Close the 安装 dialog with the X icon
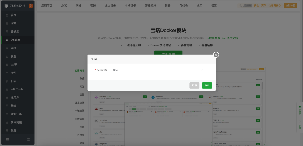303x146 pixels. tap(216, 55)
